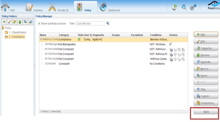Toggle Show subfolder policies checkbox
This screenshot has width=220, height=122.
[39, 23]
